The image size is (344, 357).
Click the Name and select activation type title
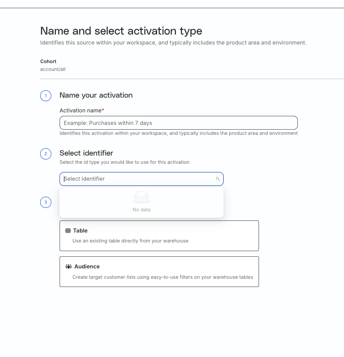[x=121, y=31]
